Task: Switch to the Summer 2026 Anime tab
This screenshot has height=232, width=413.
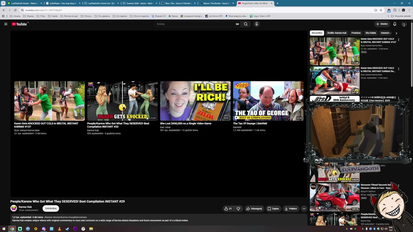Action: click(x=140, y=3)
